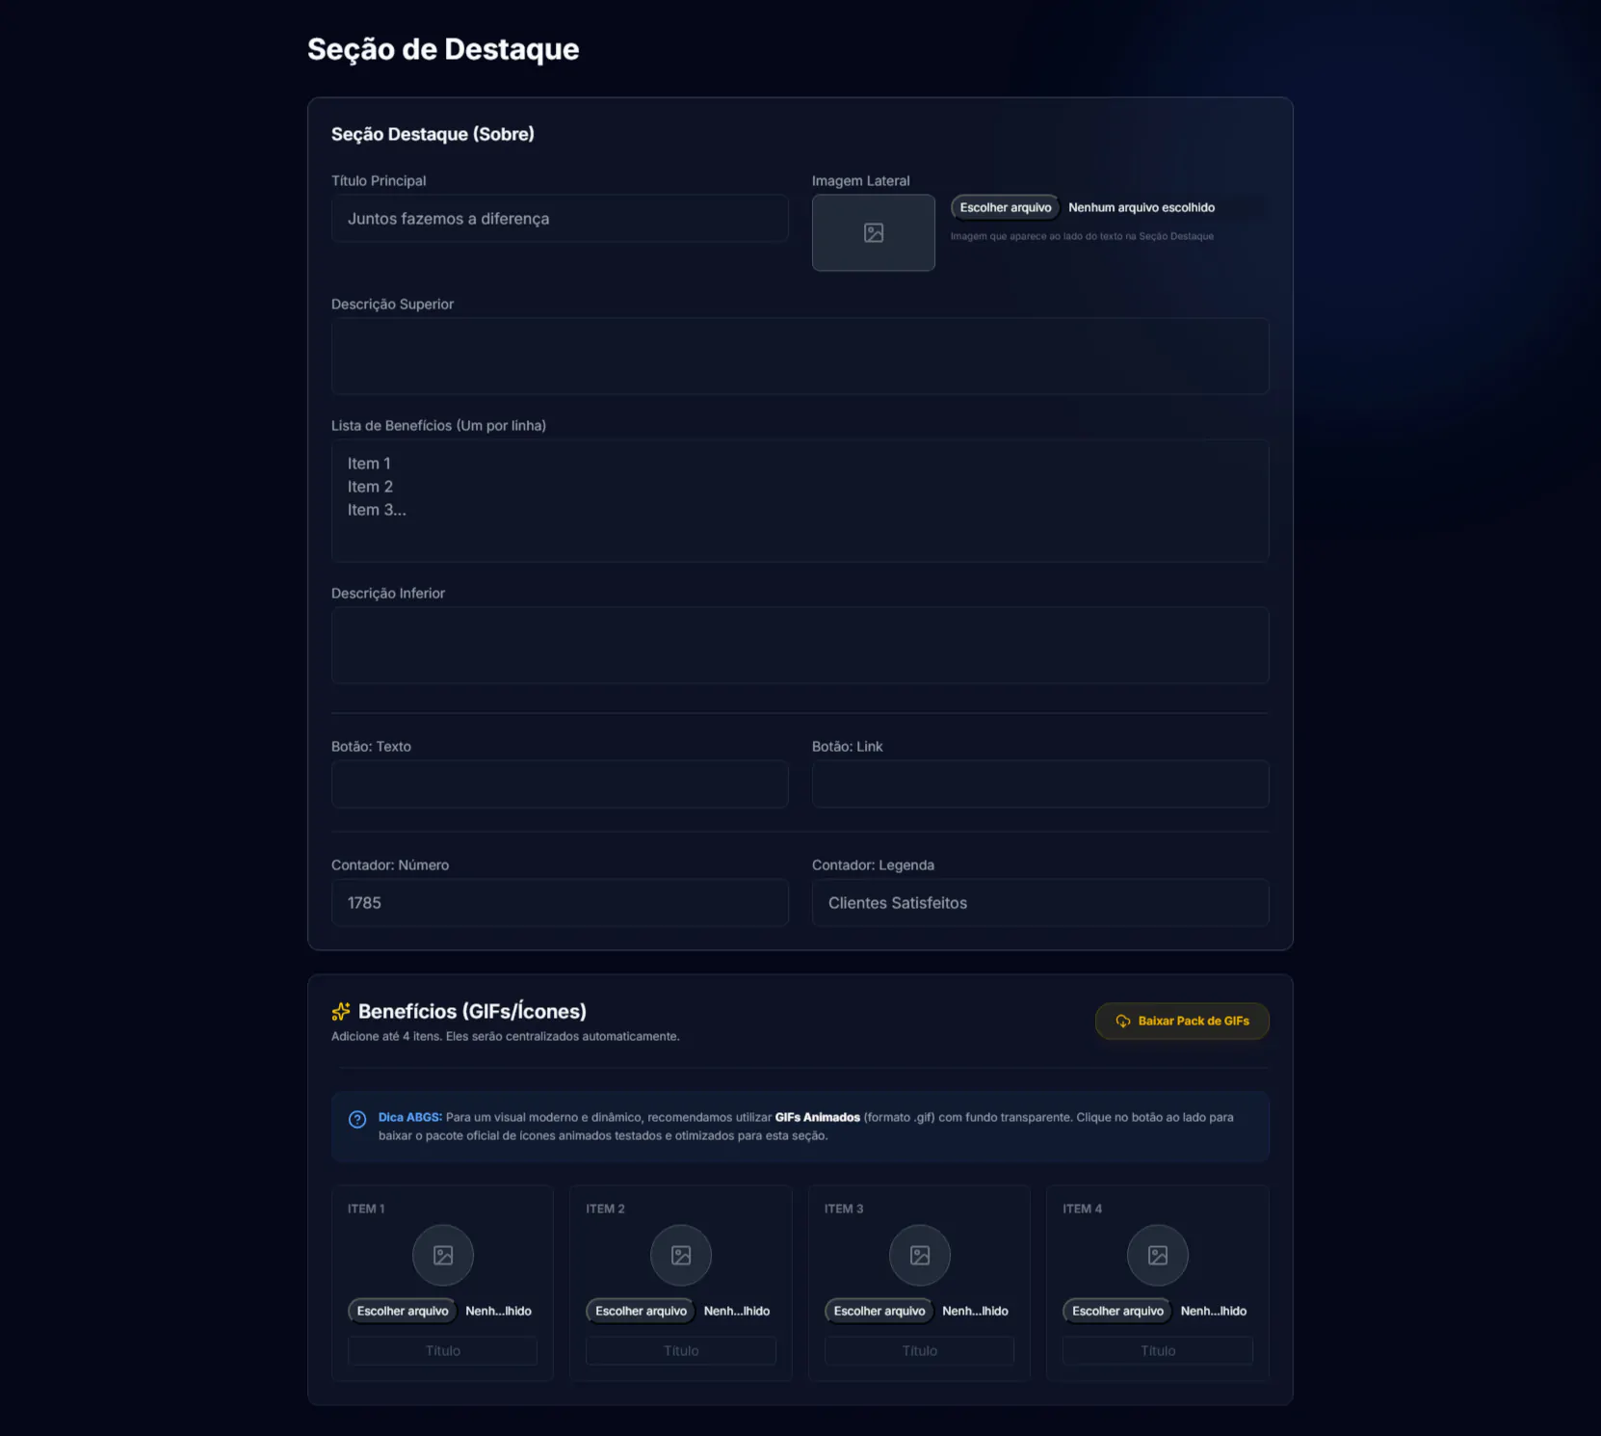Click the Botão: Link input field
Image resolution: width=1601 pixels, height=1436 pixels.
pos(1039,784)
